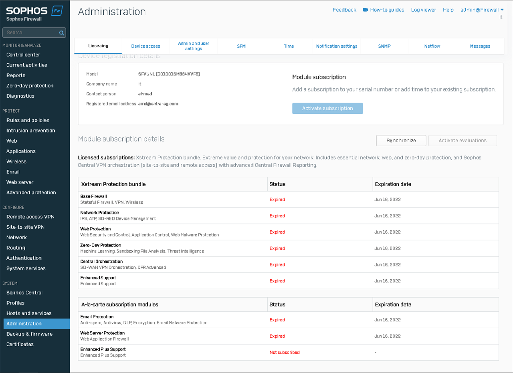The image size is (513, 373).
Task: Click the Network Protection row name
Action: pos(100,213)
